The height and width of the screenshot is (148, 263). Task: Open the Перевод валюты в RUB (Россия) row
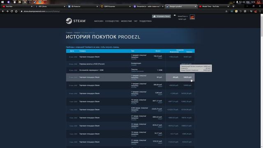[130, 64]
